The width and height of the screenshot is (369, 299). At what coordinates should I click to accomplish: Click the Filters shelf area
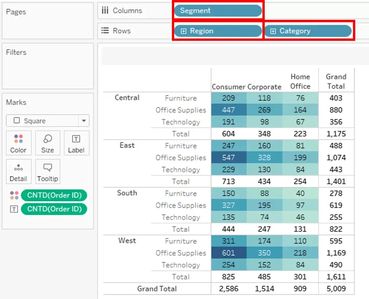coord(48,66)
